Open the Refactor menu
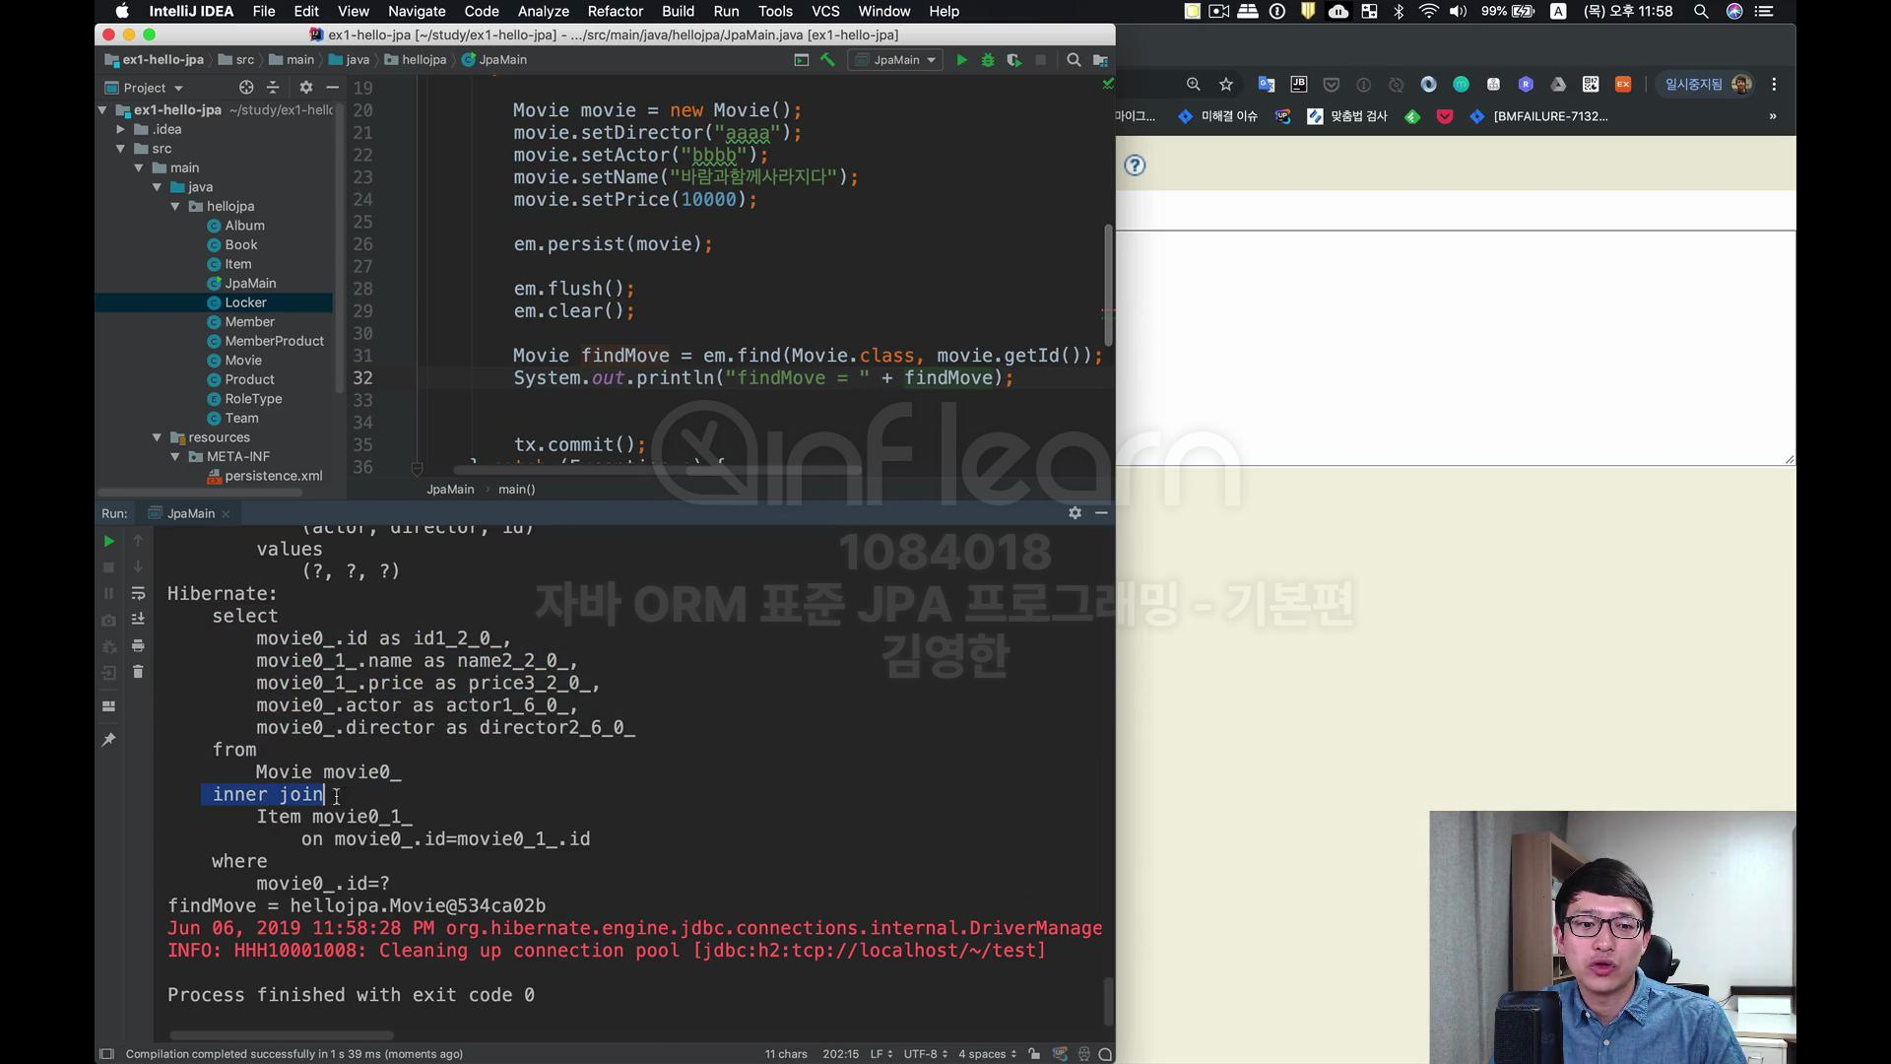 coord(615,11)
